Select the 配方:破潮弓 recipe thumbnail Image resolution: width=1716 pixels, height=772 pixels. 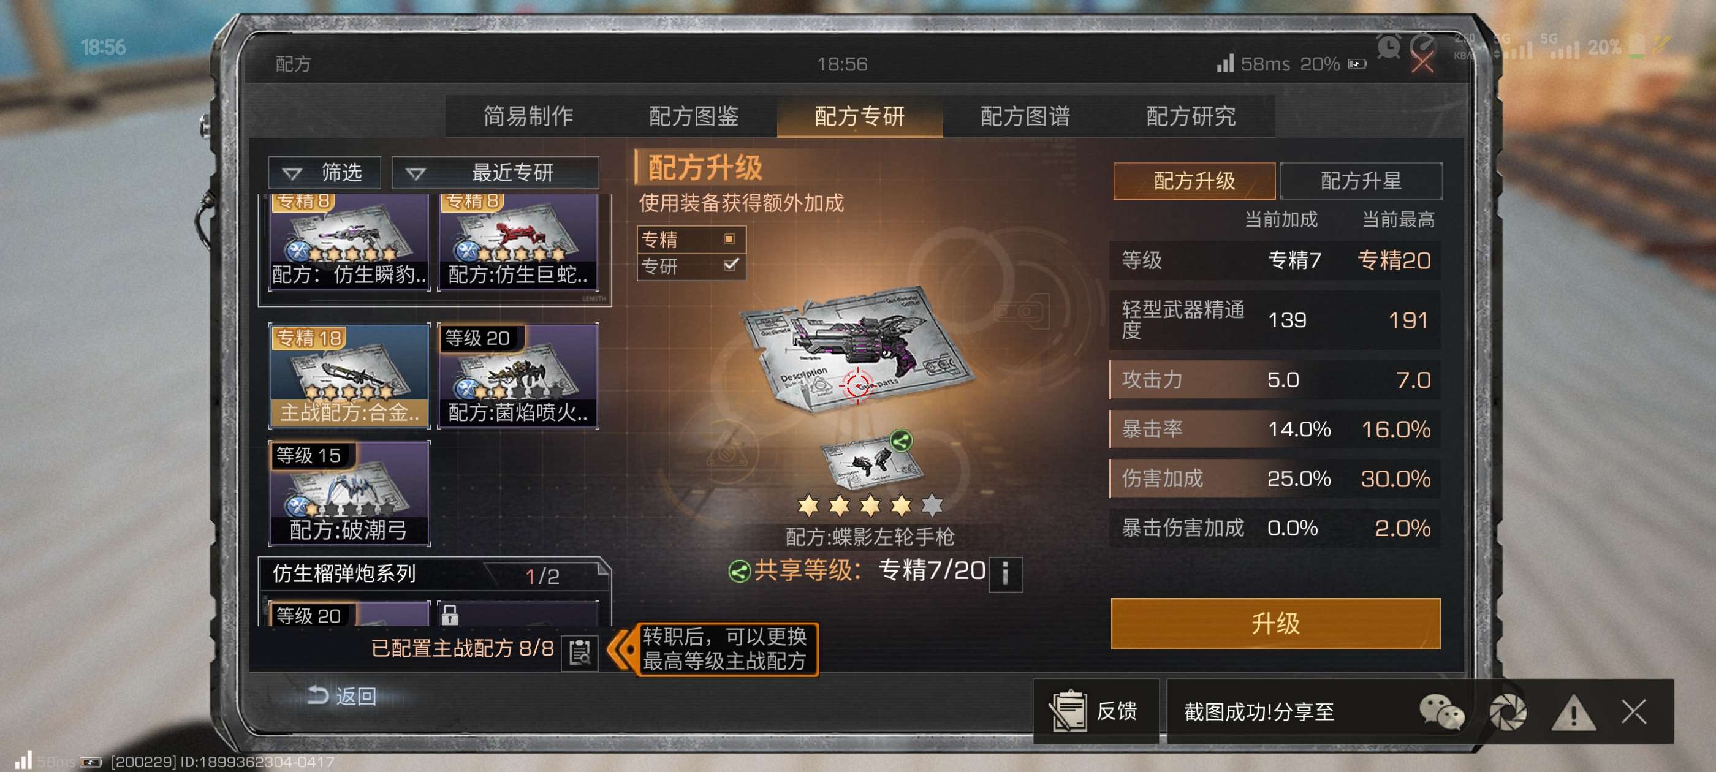coord(349,493)
